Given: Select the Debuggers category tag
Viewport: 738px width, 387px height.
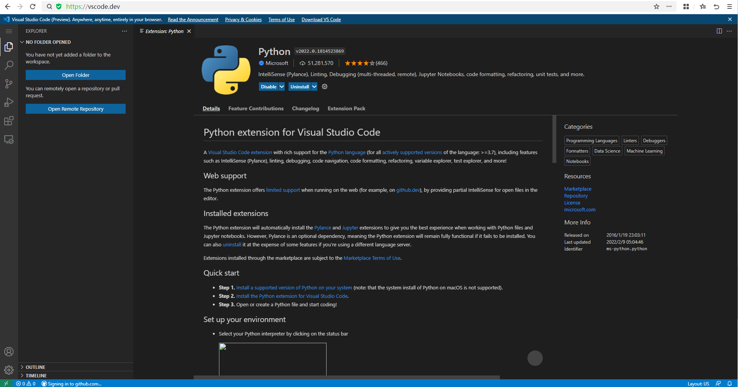Looking at the screenshot, I should click(x=654, y=141).
